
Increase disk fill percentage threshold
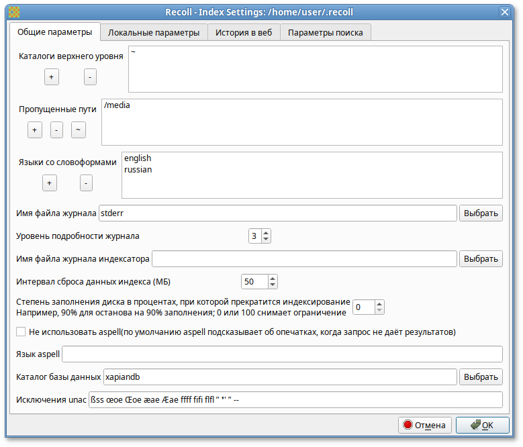point(380,303)
